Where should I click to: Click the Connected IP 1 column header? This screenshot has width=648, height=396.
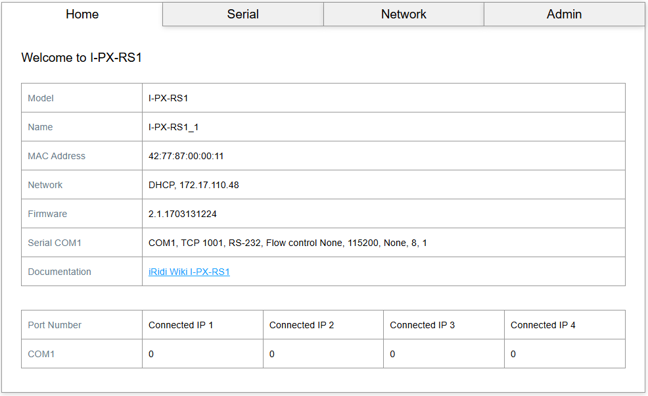tap(181, 325)
